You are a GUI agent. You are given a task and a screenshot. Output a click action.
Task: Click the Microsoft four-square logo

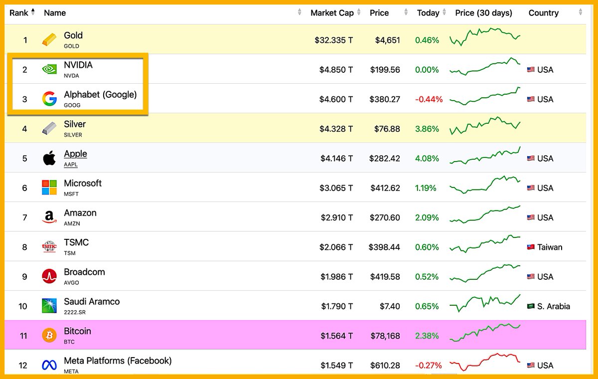point(49,188)
